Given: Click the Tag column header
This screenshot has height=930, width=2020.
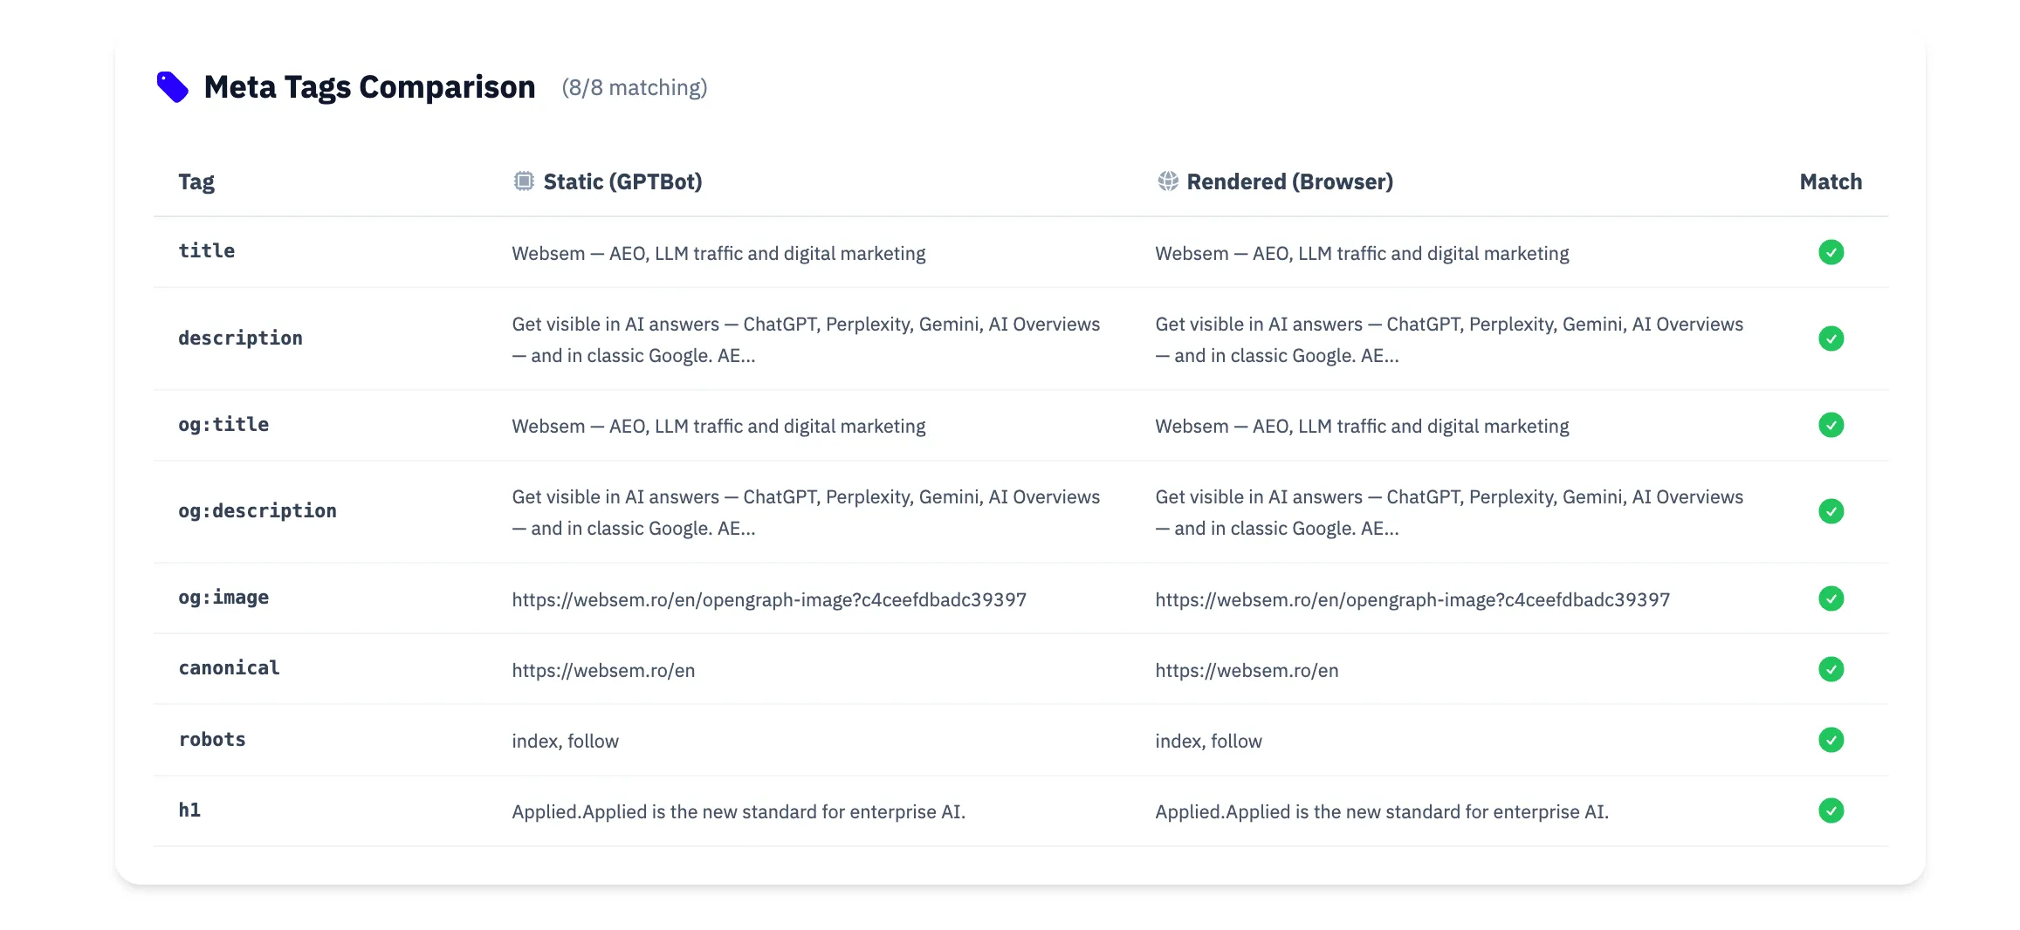Looking at the screenshot, I should pyautogui.click(x=196, y=182).
